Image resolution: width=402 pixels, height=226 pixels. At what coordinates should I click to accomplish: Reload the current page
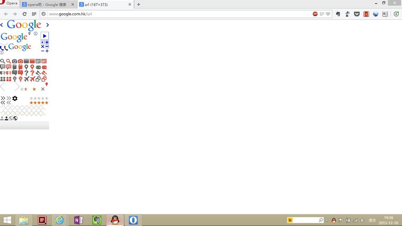[x=25, y=14]
